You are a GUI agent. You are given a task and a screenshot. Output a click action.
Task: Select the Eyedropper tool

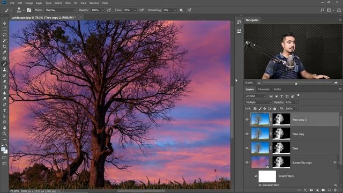(4, 53)
